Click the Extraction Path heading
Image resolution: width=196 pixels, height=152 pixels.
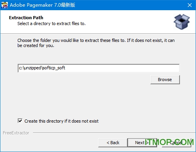click(x=26, y=18)
